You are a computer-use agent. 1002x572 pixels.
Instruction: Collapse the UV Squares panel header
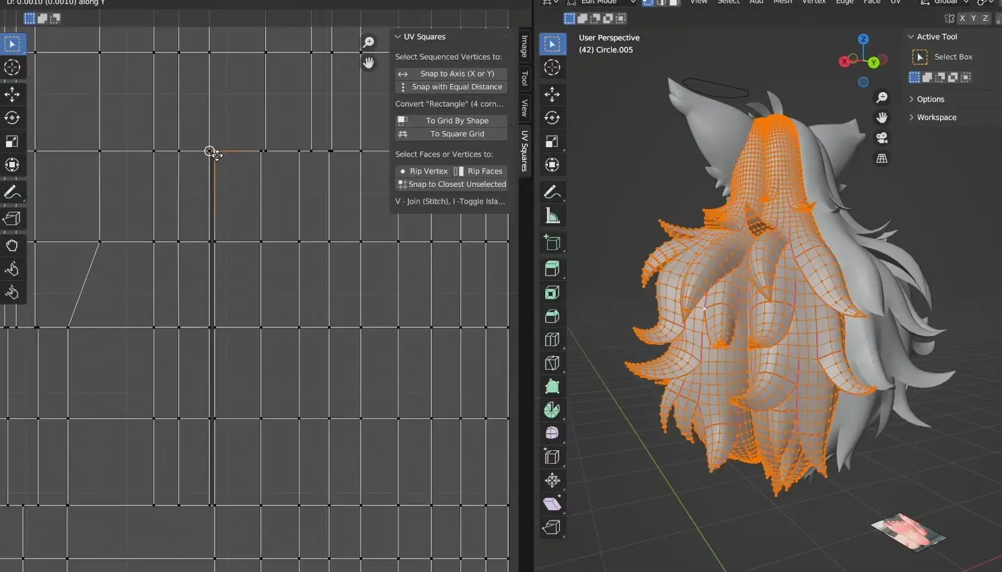point(424,37)
